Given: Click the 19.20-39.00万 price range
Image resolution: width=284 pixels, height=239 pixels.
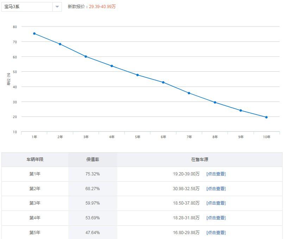Looking at the screenshot, I should coord(186,174).
